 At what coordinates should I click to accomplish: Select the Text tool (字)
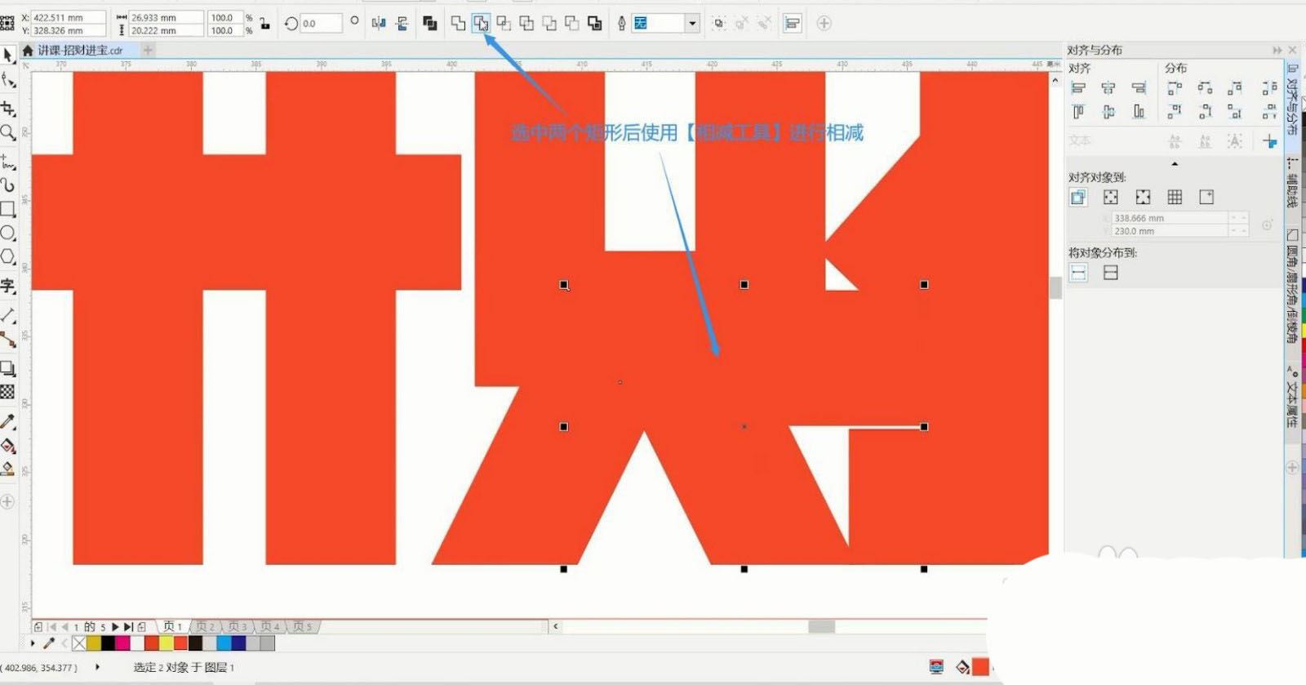pyautogui.click(x=8, y=286)
